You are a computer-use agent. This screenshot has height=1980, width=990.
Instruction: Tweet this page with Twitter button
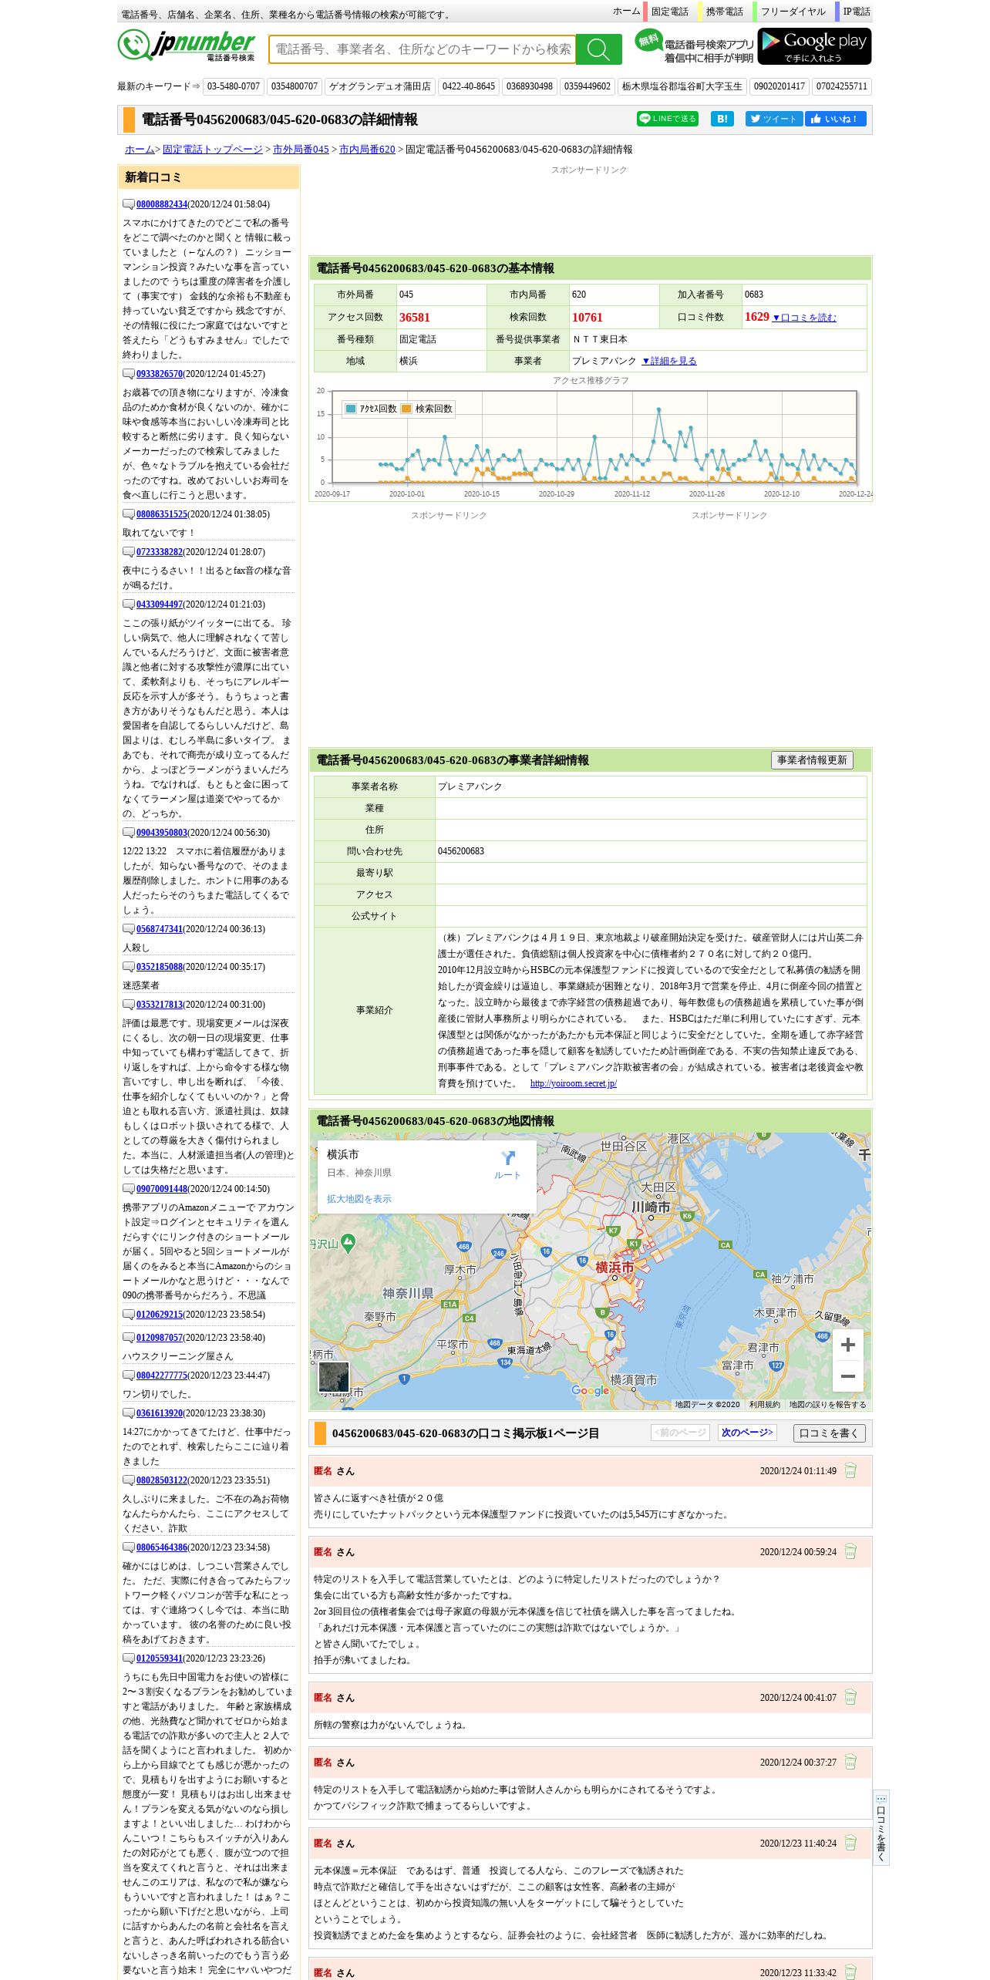[773, 119]
